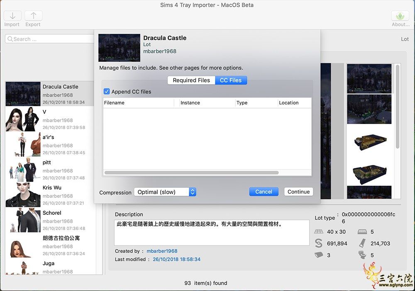Click the floors count icon
The height and width of the screenshot is (291, 415).
319,255
